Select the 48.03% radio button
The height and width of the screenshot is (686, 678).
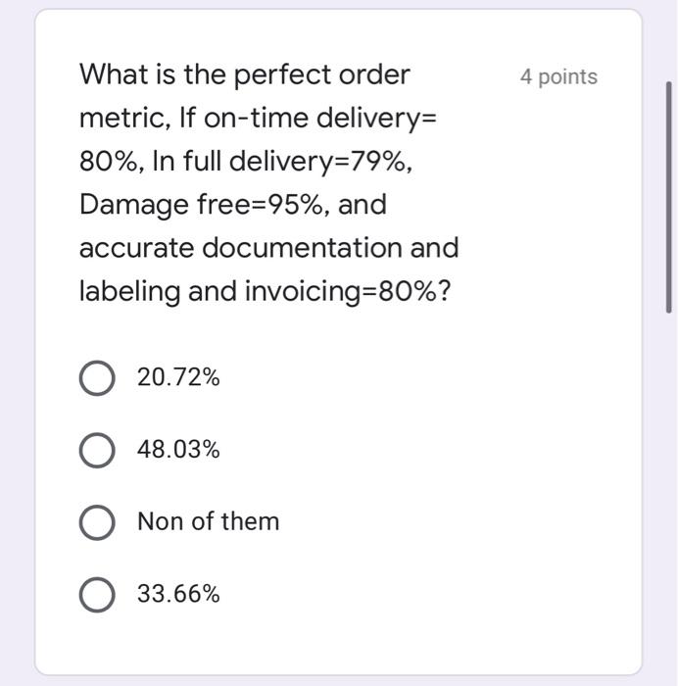(96, 450)
